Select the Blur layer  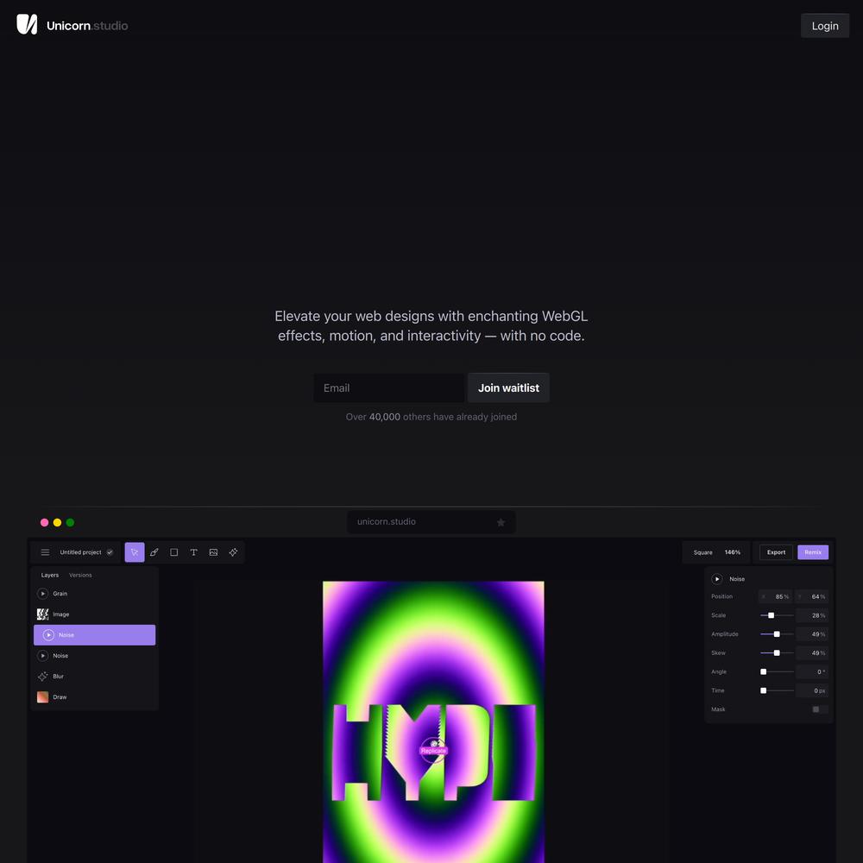click(x=59, y=677)
